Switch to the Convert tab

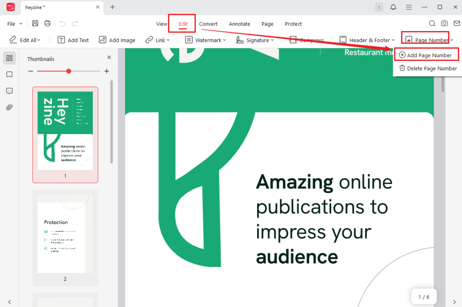(208, 24)
